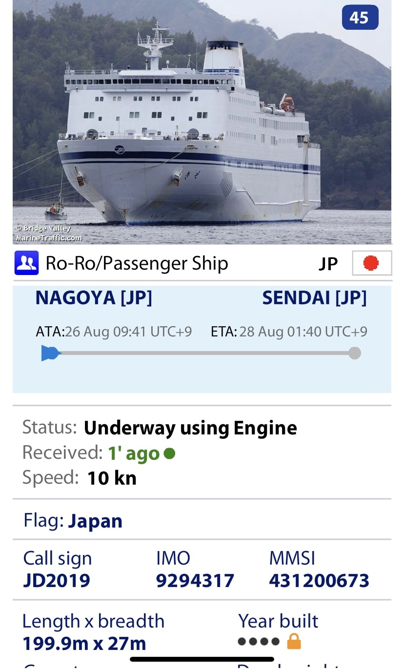Tap the passenger ship type icon
Viewport: 404px width, 669px height.
[26, 263]
